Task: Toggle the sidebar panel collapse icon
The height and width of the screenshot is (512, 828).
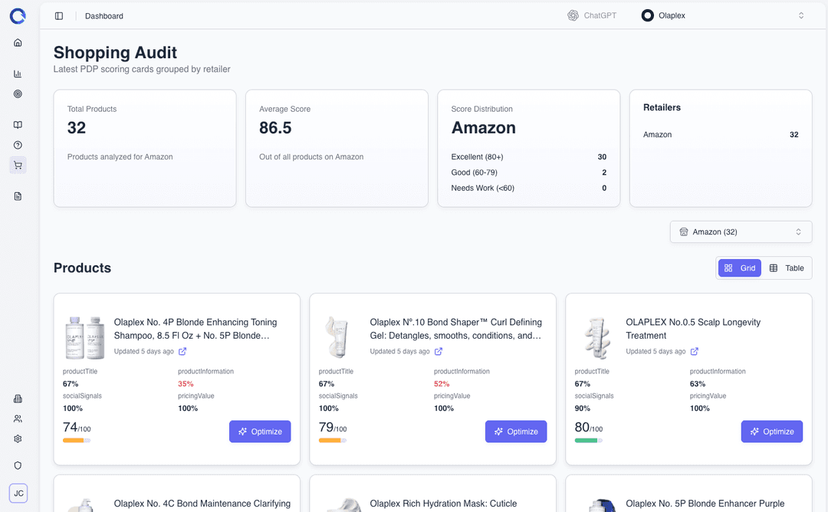Action: pos(59,16)
